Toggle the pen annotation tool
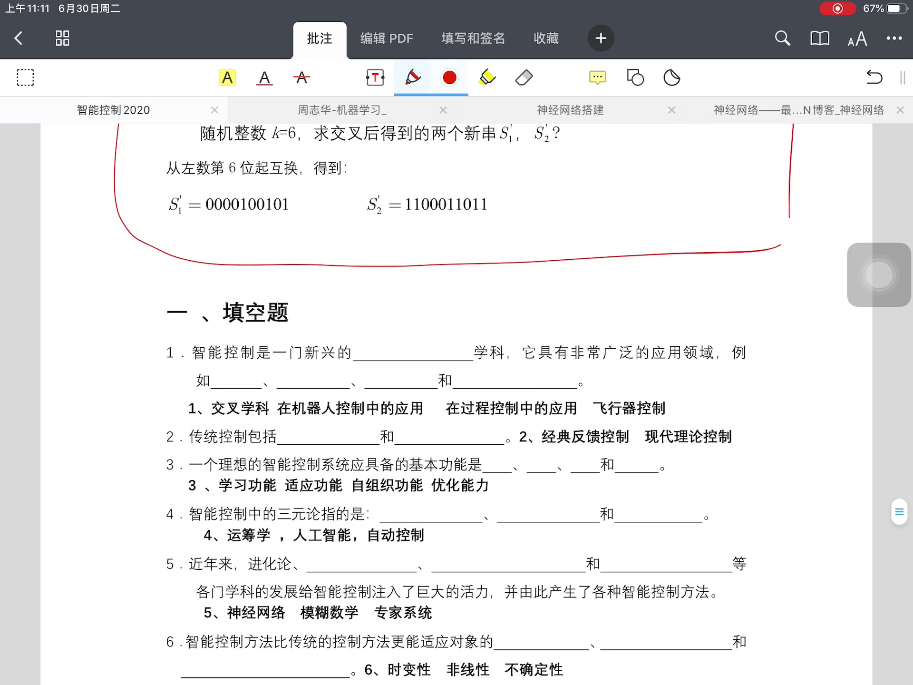The height and width of the screenshot is (685, 913). (x=412, y=78)
